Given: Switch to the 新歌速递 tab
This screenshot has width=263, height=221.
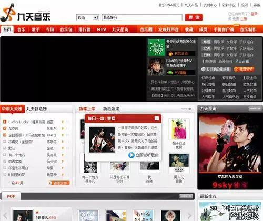Looking at the screenshot, I should coord(111,109).
